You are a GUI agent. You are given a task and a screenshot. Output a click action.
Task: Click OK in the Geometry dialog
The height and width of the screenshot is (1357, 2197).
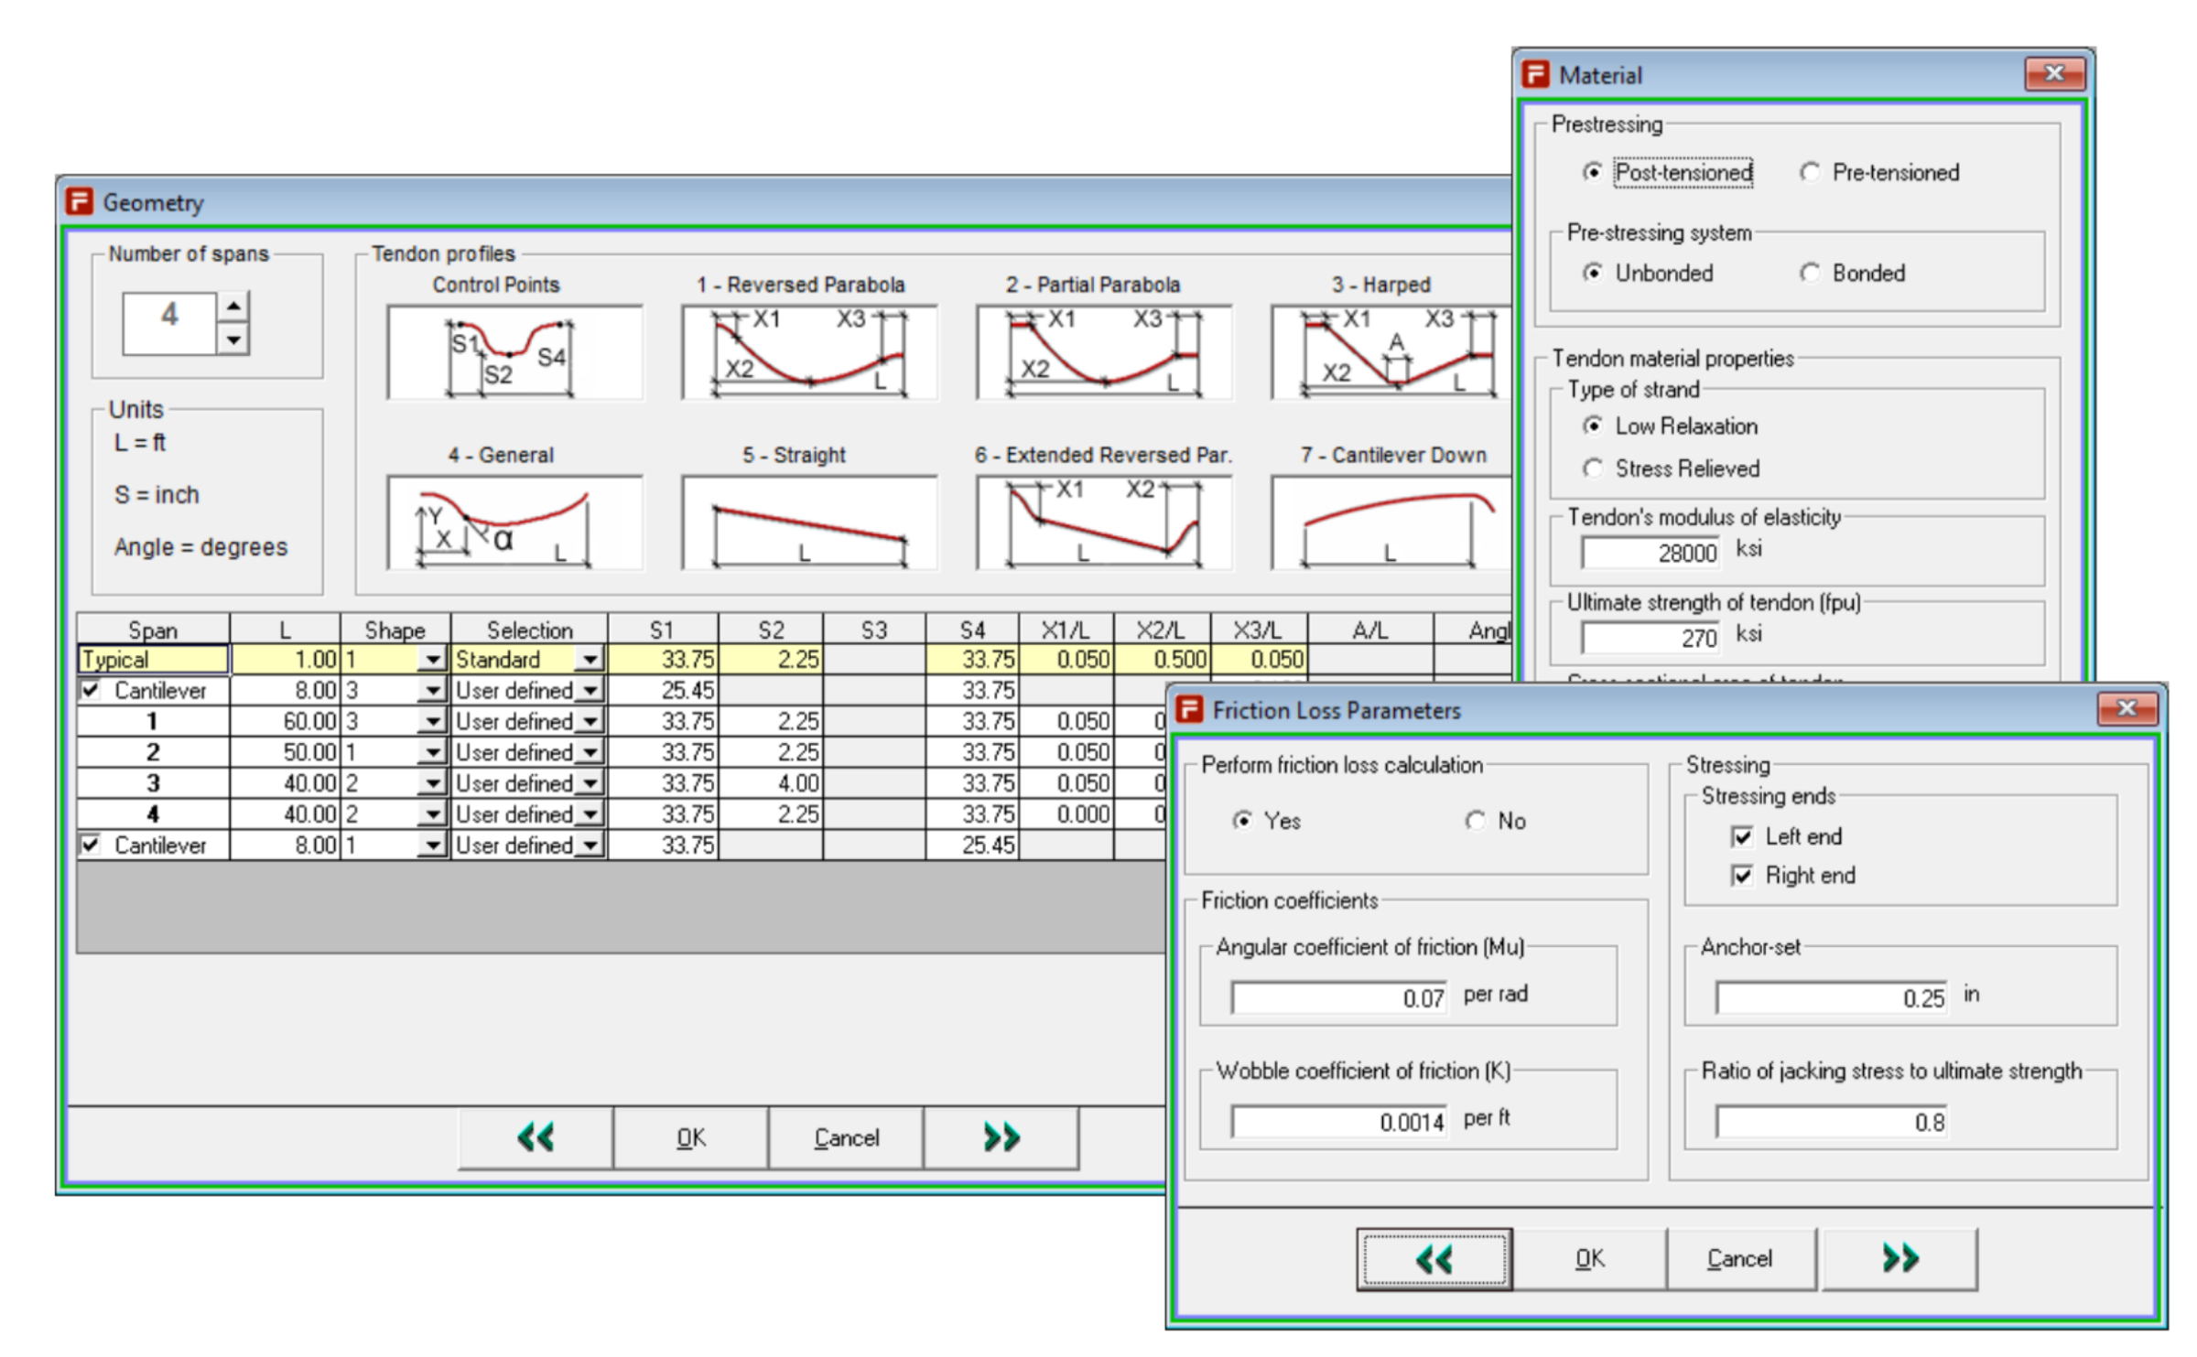tap(690, 1136)
